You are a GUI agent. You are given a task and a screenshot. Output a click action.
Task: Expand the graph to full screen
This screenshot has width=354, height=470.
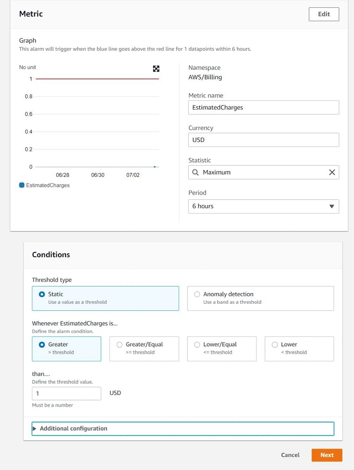tap(156, 69)
